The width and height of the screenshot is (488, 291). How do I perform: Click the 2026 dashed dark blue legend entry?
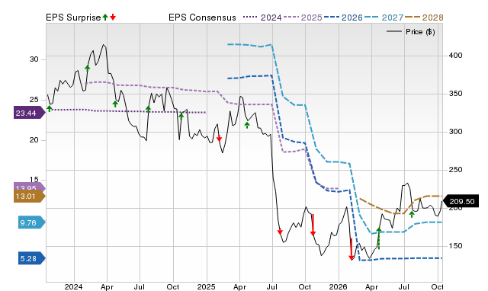(343, 18)
